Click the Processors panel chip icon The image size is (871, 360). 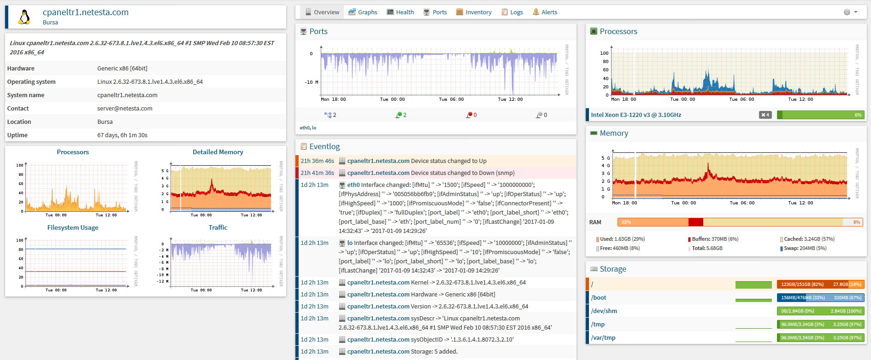594,31
